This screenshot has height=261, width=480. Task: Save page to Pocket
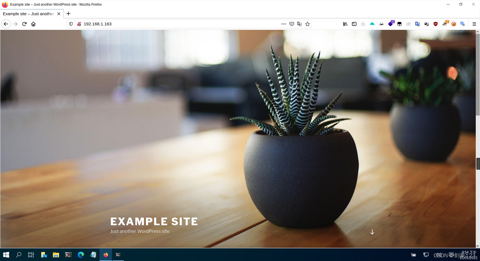292,24
